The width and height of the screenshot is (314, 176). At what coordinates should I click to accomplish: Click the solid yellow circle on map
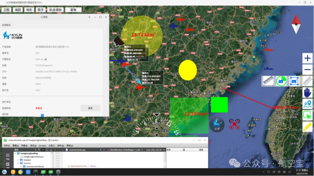[x=188, y=70]
